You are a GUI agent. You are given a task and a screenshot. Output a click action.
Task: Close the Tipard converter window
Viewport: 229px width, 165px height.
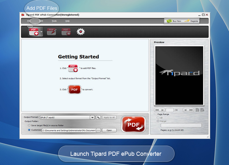tap(207, 15)
